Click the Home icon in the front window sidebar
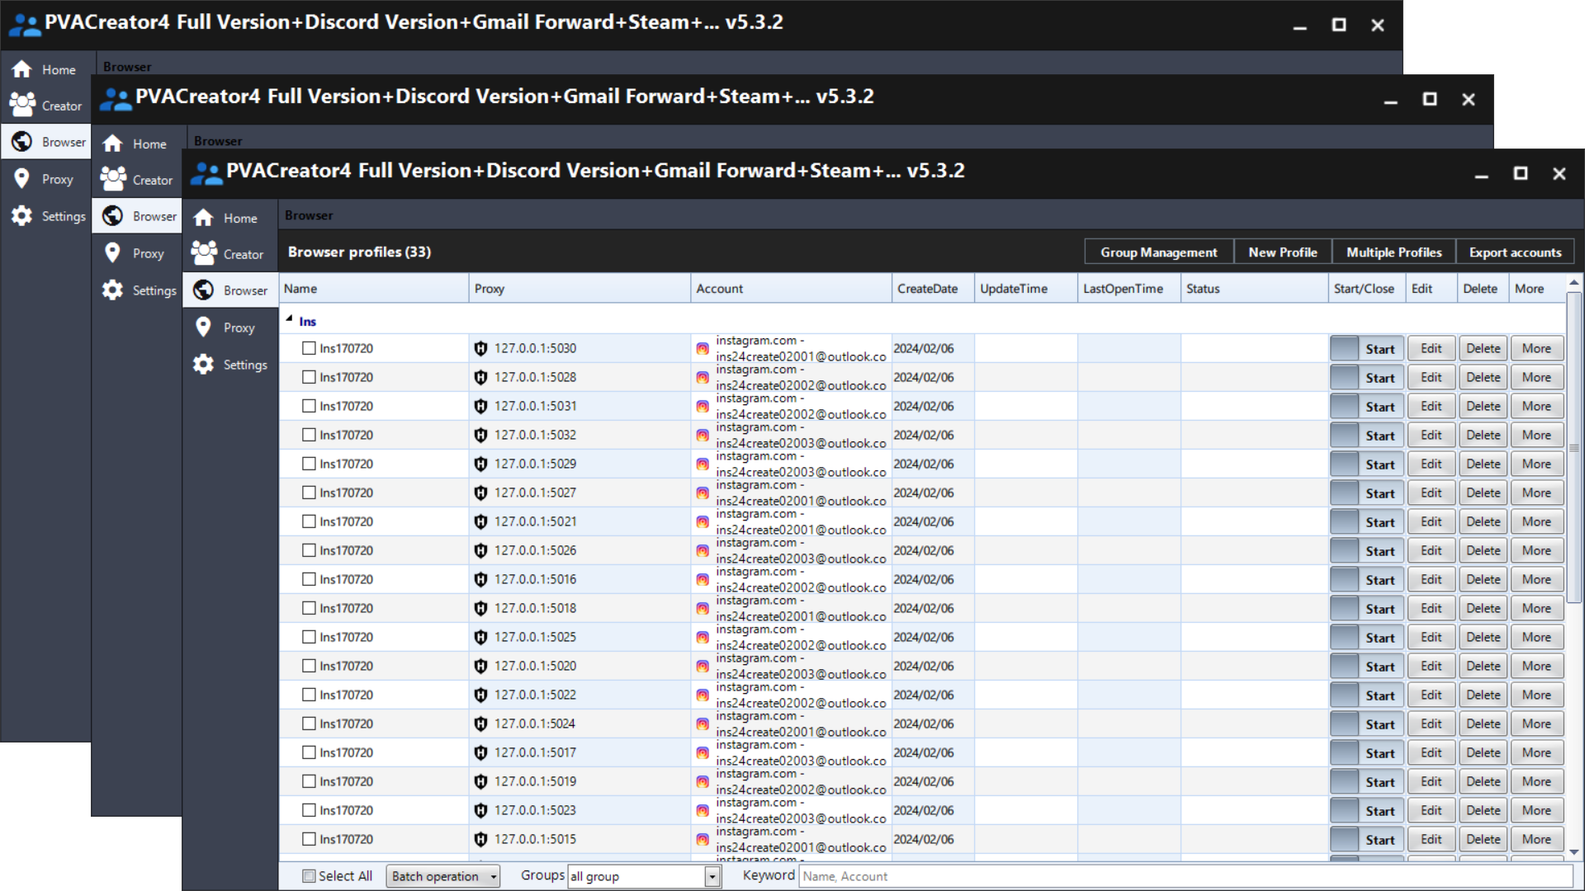 (x=204, y=218)
